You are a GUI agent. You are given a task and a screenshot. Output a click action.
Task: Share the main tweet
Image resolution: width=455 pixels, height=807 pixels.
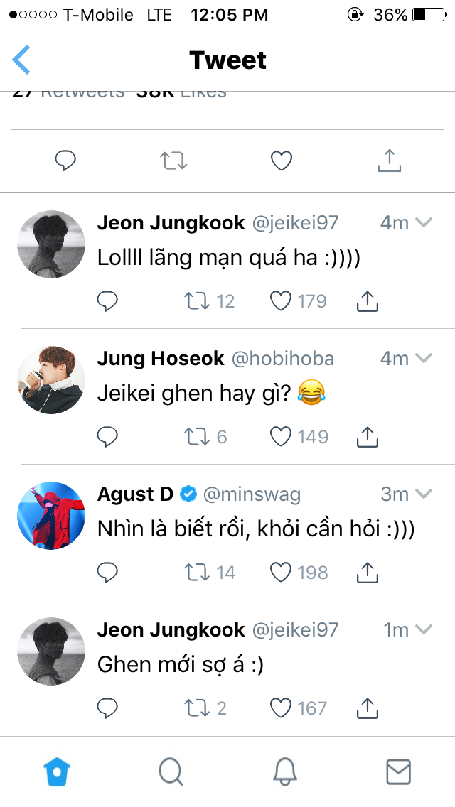pos(390,161)
